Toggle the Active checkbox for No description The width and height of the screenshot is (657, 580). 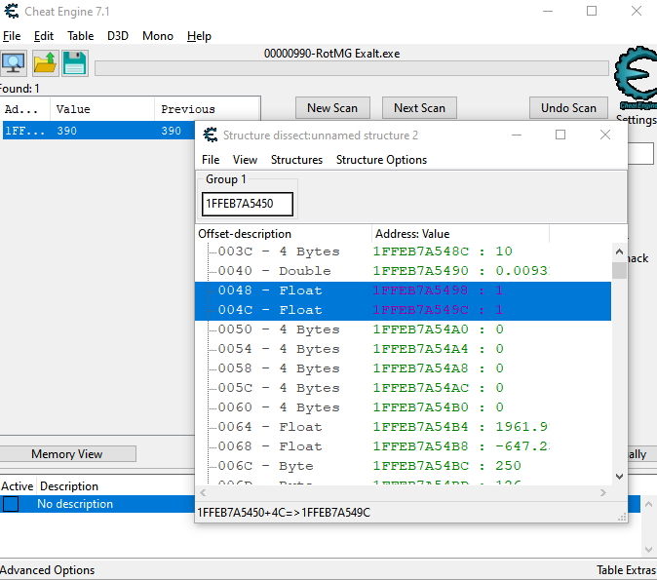[x=11, y=504]
